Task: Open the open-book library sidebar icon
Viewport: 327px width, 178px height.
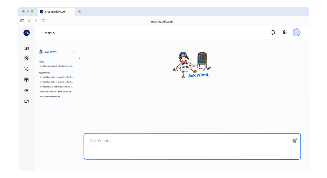Action: [26, 80]
